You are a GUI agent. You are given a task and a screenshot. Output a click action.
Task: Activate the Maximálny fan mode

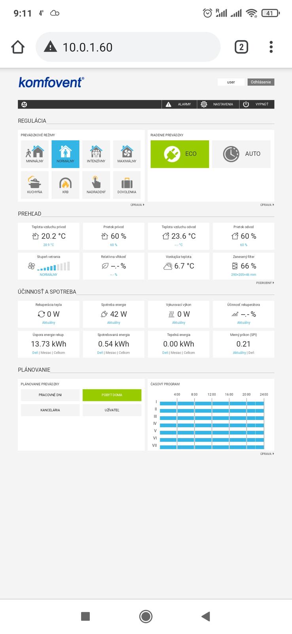(127, 154)
